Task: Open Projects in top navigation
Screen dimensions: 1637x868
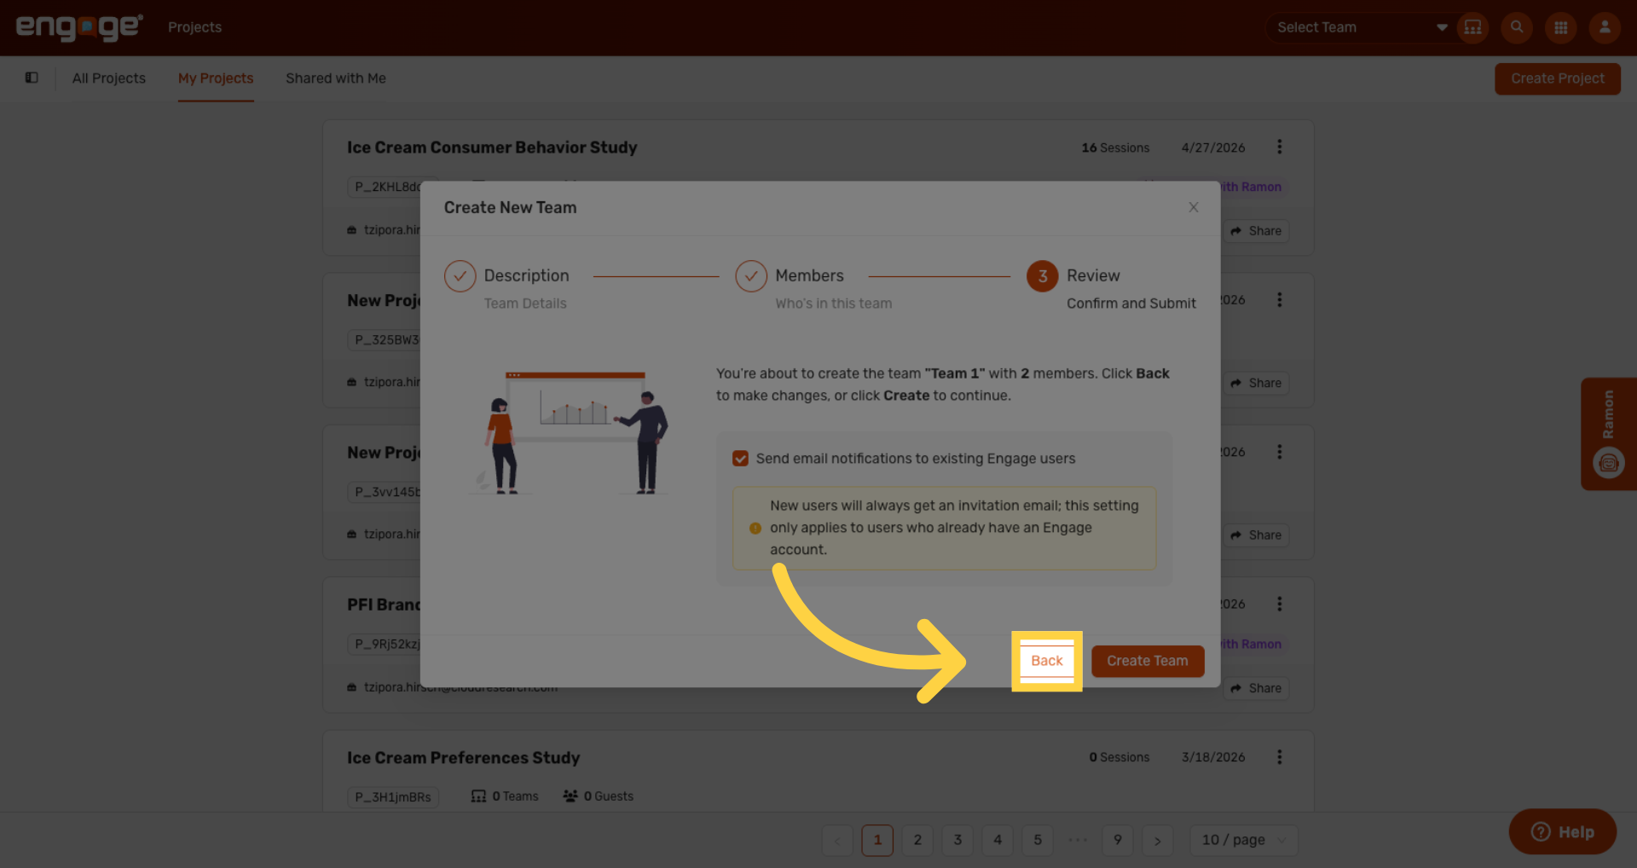Action: click(194, 27)
